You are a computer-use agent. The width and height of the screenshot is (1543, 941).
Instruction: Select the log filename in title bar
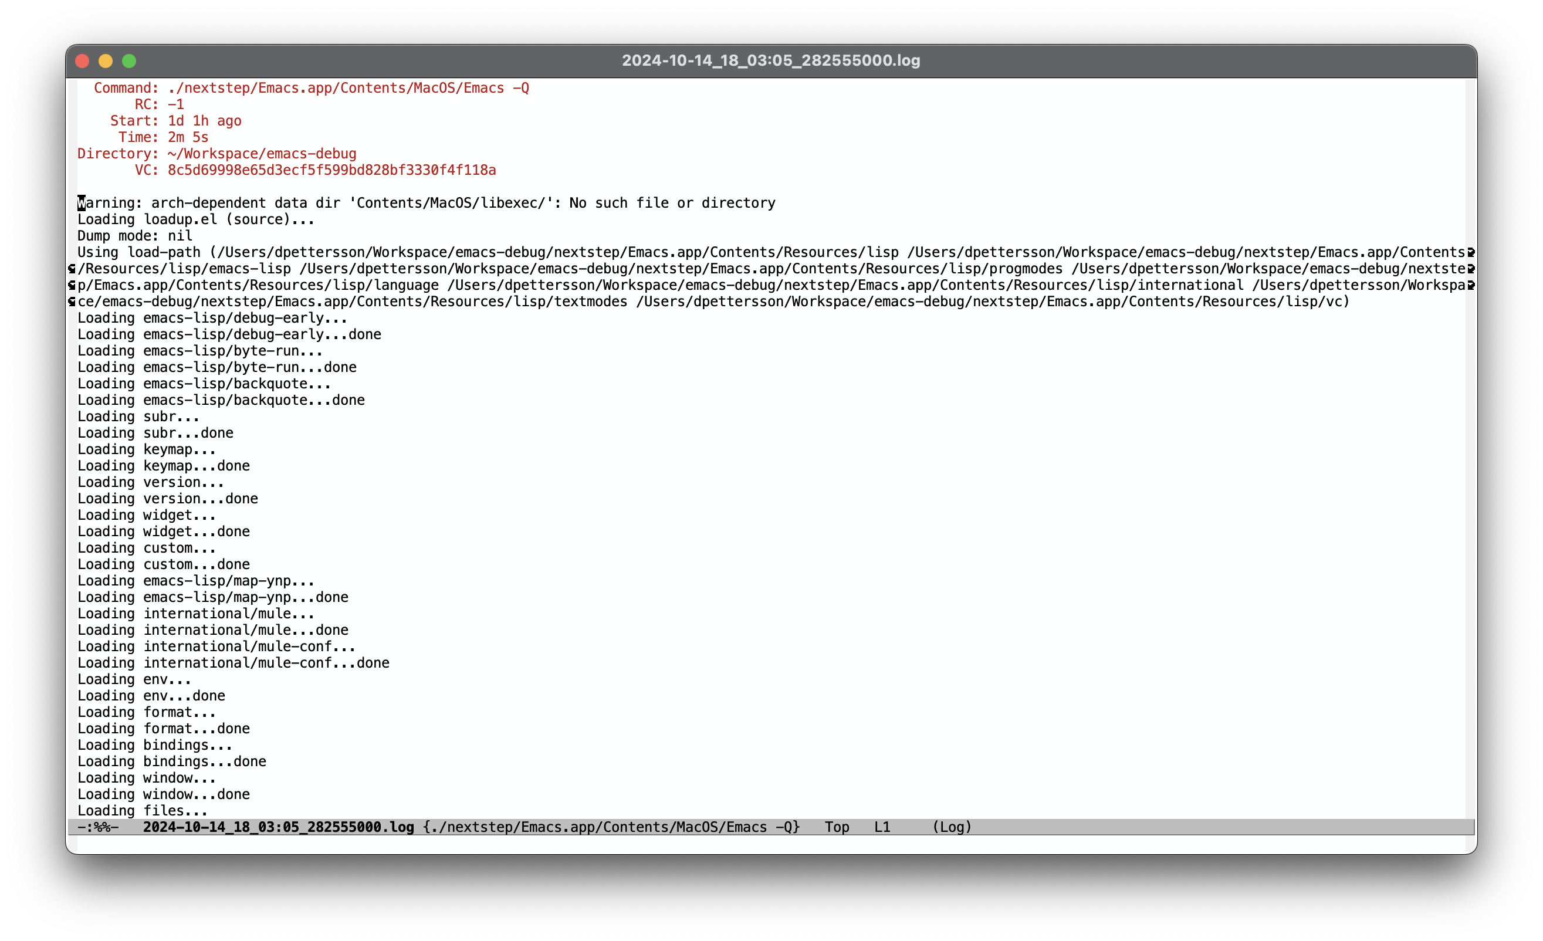771,60
